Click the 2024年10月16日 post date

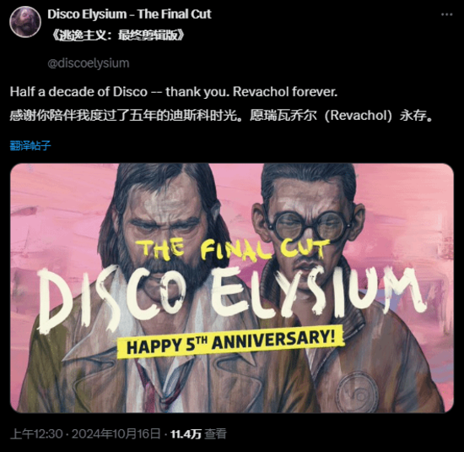click(116, 434)
